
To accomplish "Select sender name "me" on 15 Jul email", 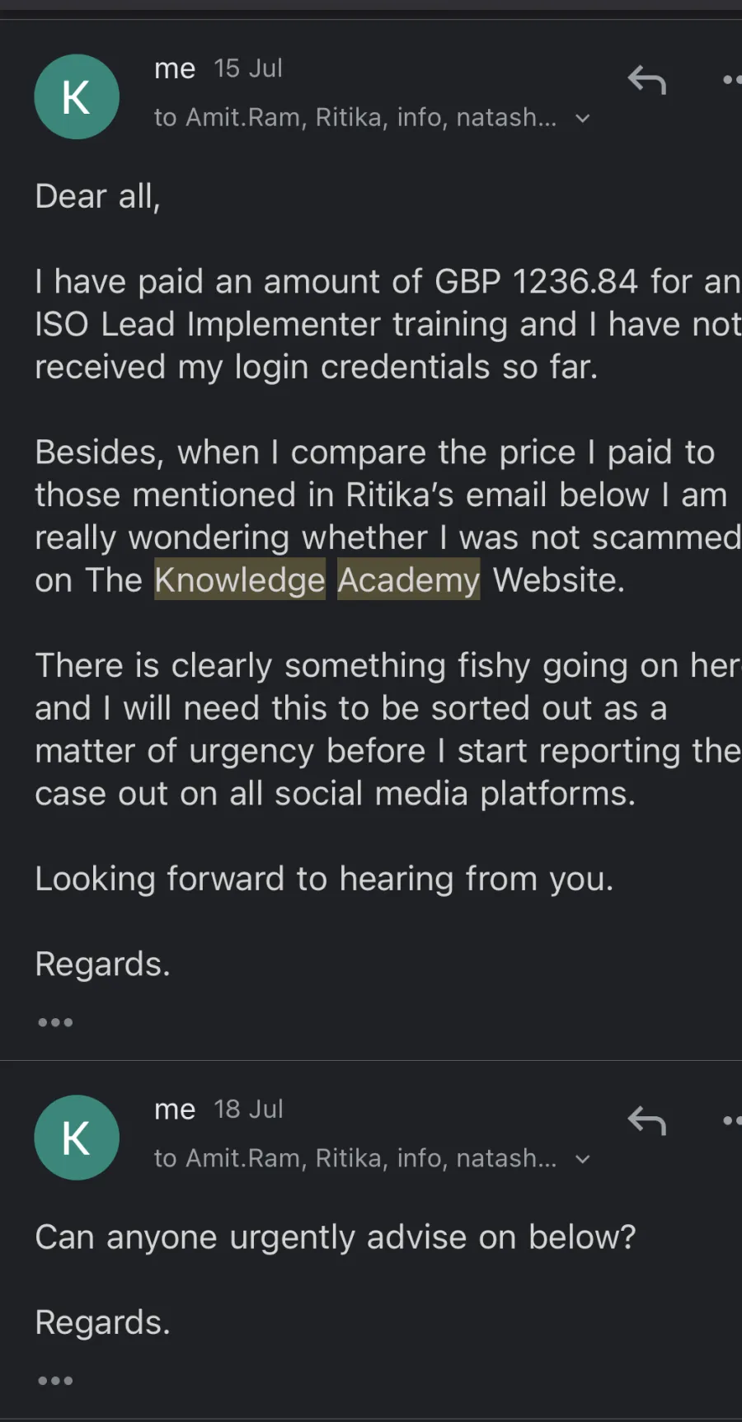I will tap(175, 68).
